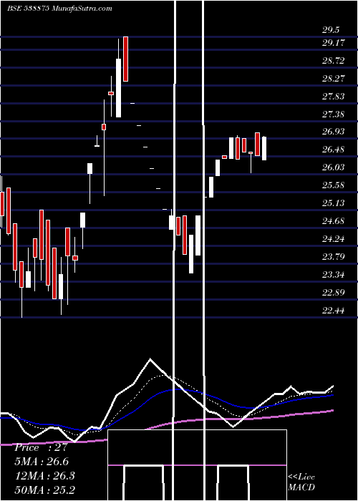Select the 28.27 axis value
This screenshot has width=358, height=501.
pos(333,78)
